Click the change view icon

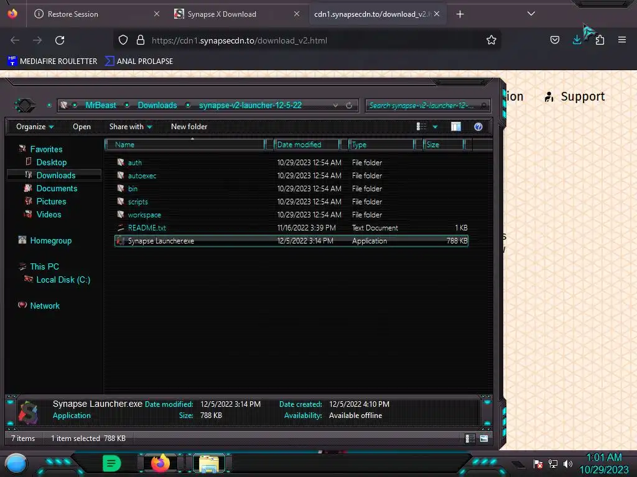421,127
